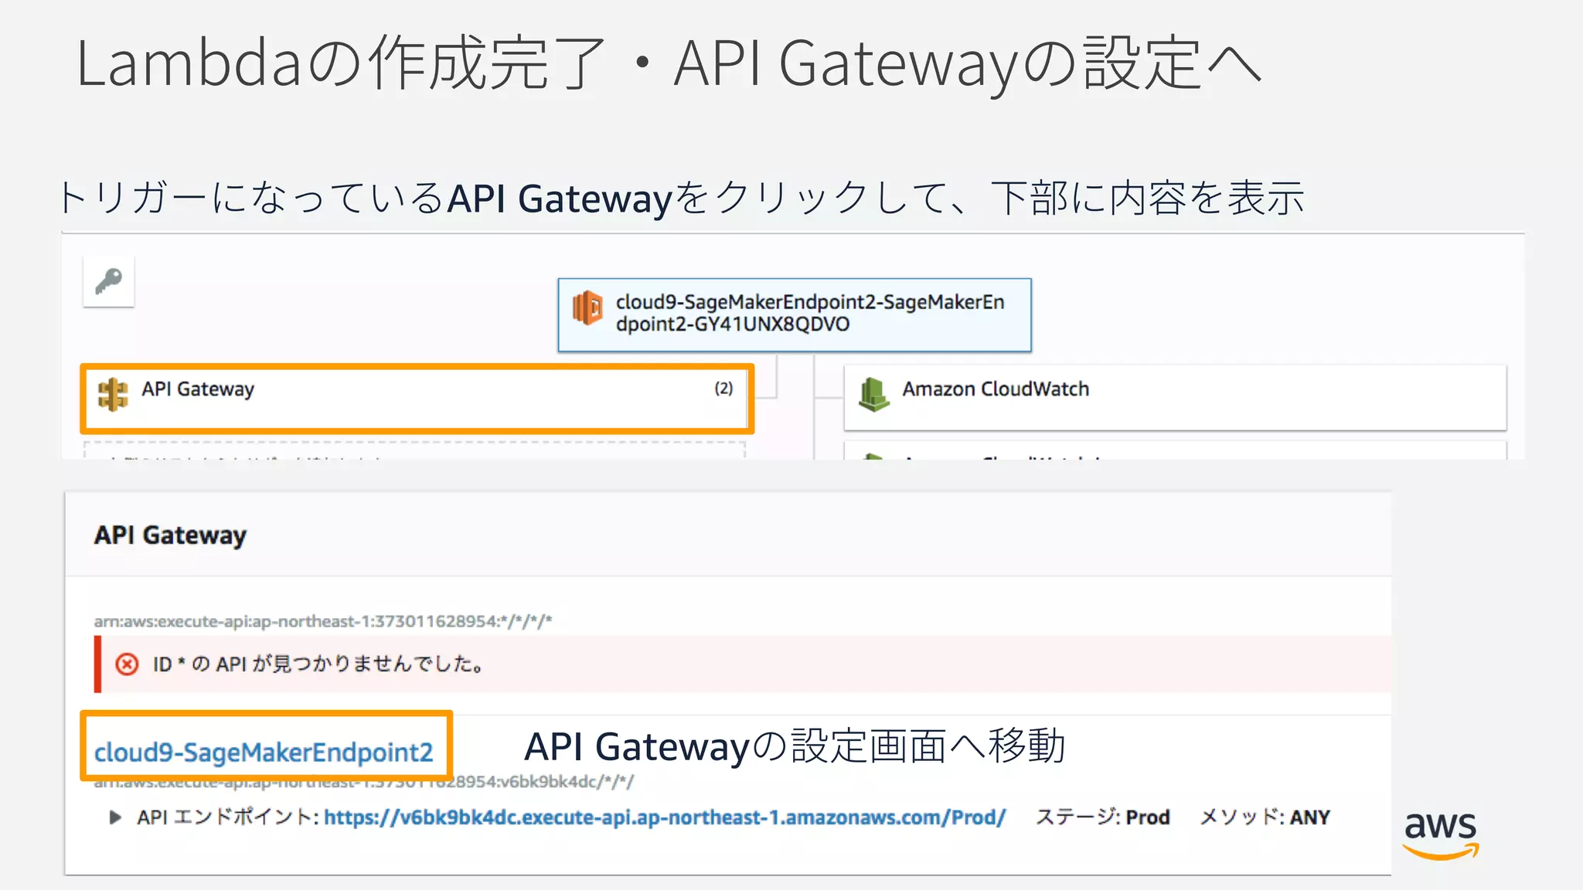Select the Amazon CloudWatch resource box
Image resolution: width=1583 pixels, height=890 pixels.
(x=1175, y=398)
